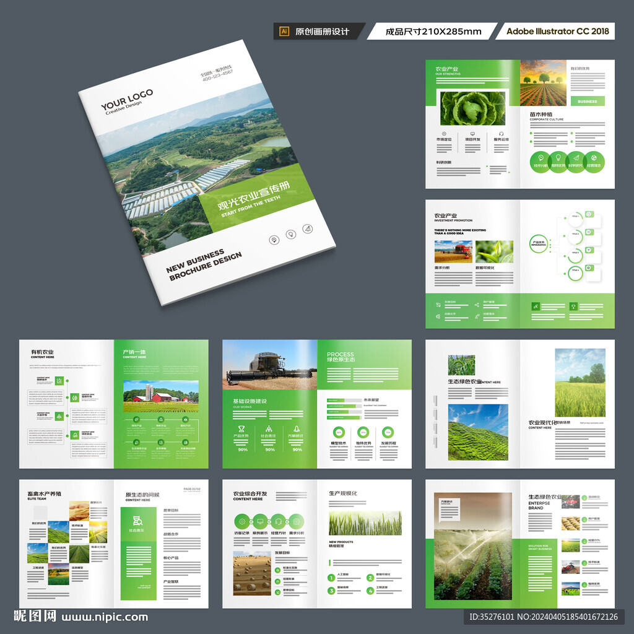Click the search icon on 原生态的问候 green panel
The width and height of the screenshot is (634, 634).
pos(138,520)
